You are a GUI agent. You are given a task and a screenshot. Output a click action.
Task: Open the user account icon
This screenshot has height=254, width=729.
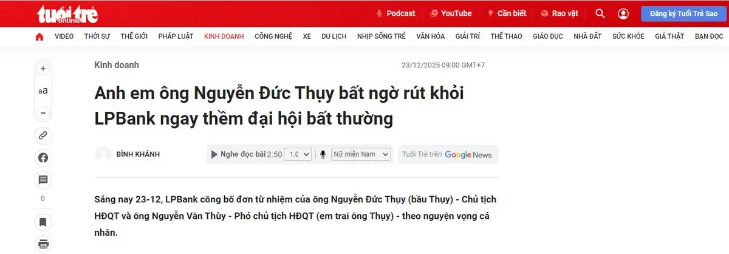tap(623, 13)
